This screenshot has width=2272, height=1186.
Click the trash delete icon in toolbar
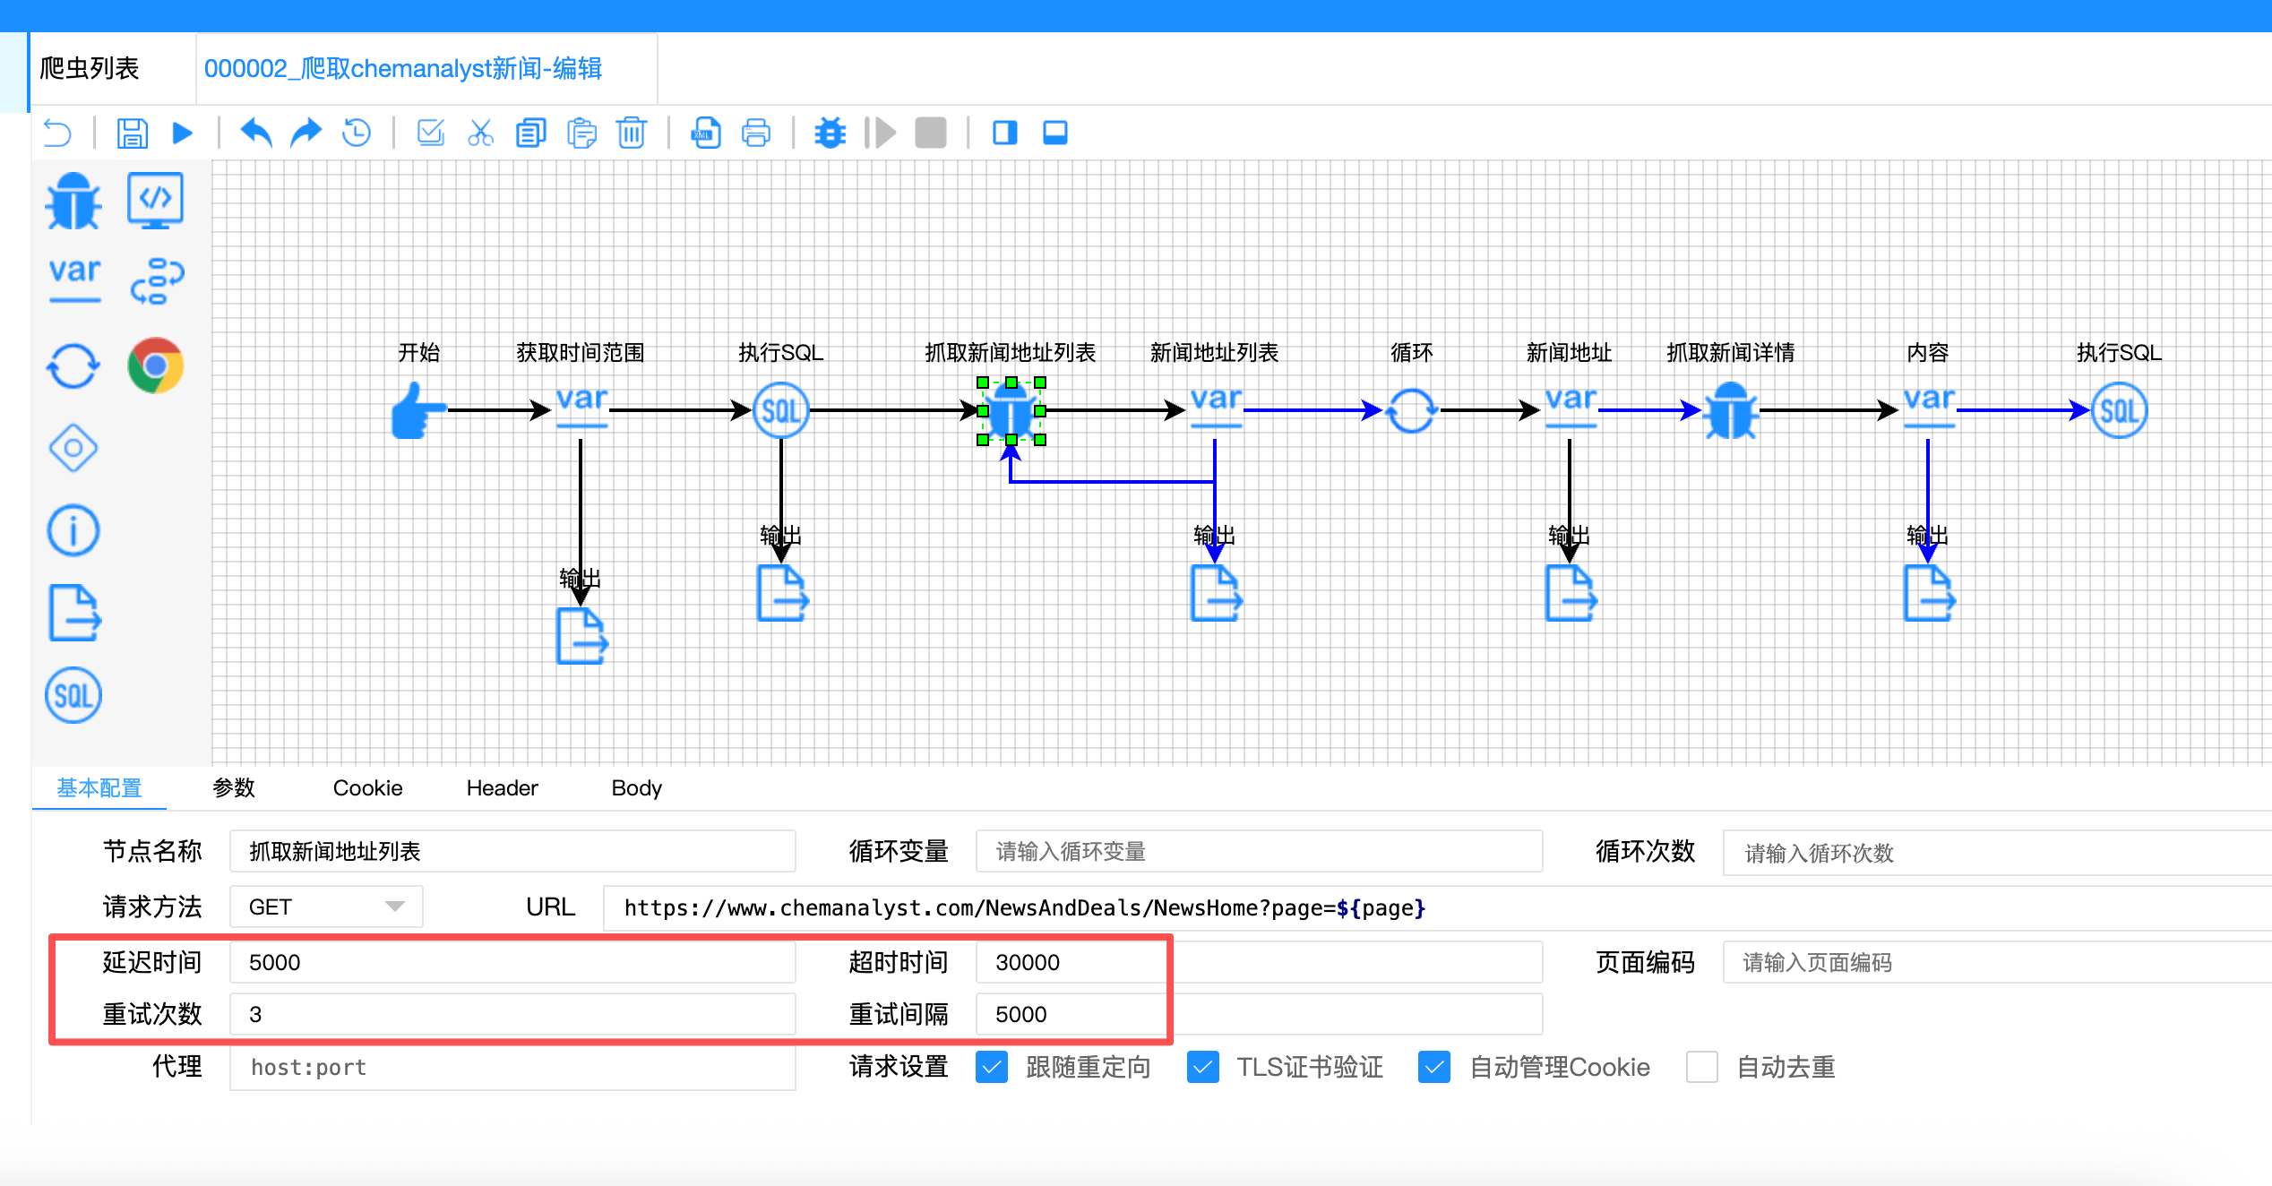click(632, 133)
